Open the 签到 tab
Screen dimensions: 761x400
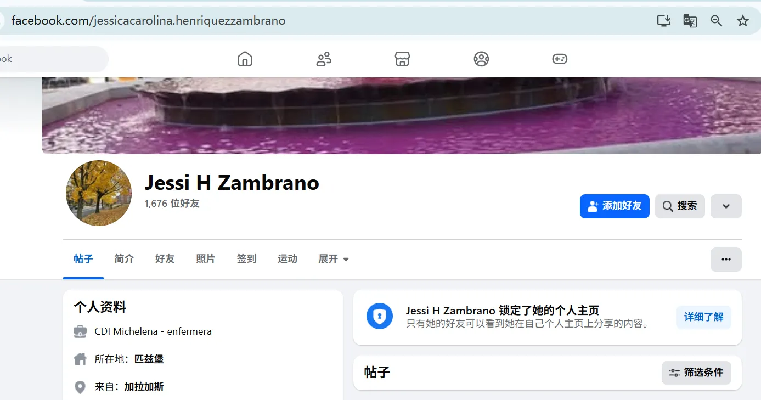point(246,259)
